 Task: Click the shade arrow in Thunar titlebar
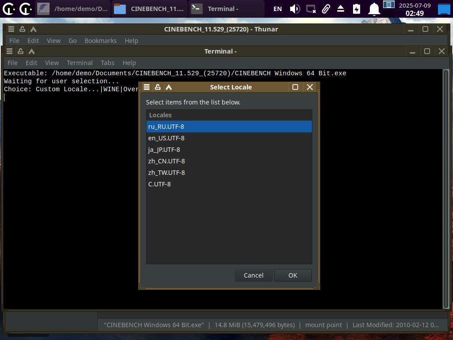coord(33,29)
